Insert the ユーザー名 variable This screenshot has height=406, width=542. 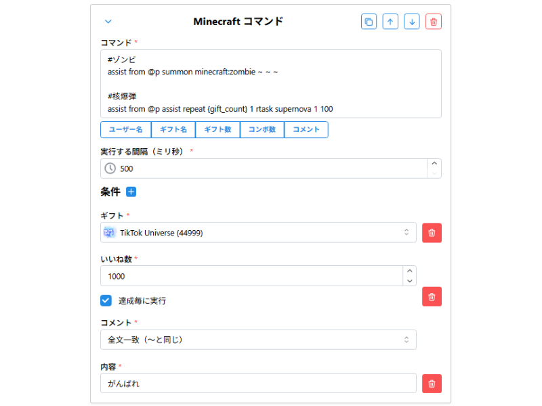125,129
